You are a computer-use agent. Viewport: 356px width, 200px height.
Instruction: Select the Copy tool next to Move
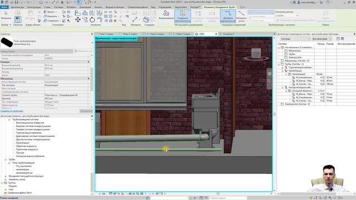85,20
